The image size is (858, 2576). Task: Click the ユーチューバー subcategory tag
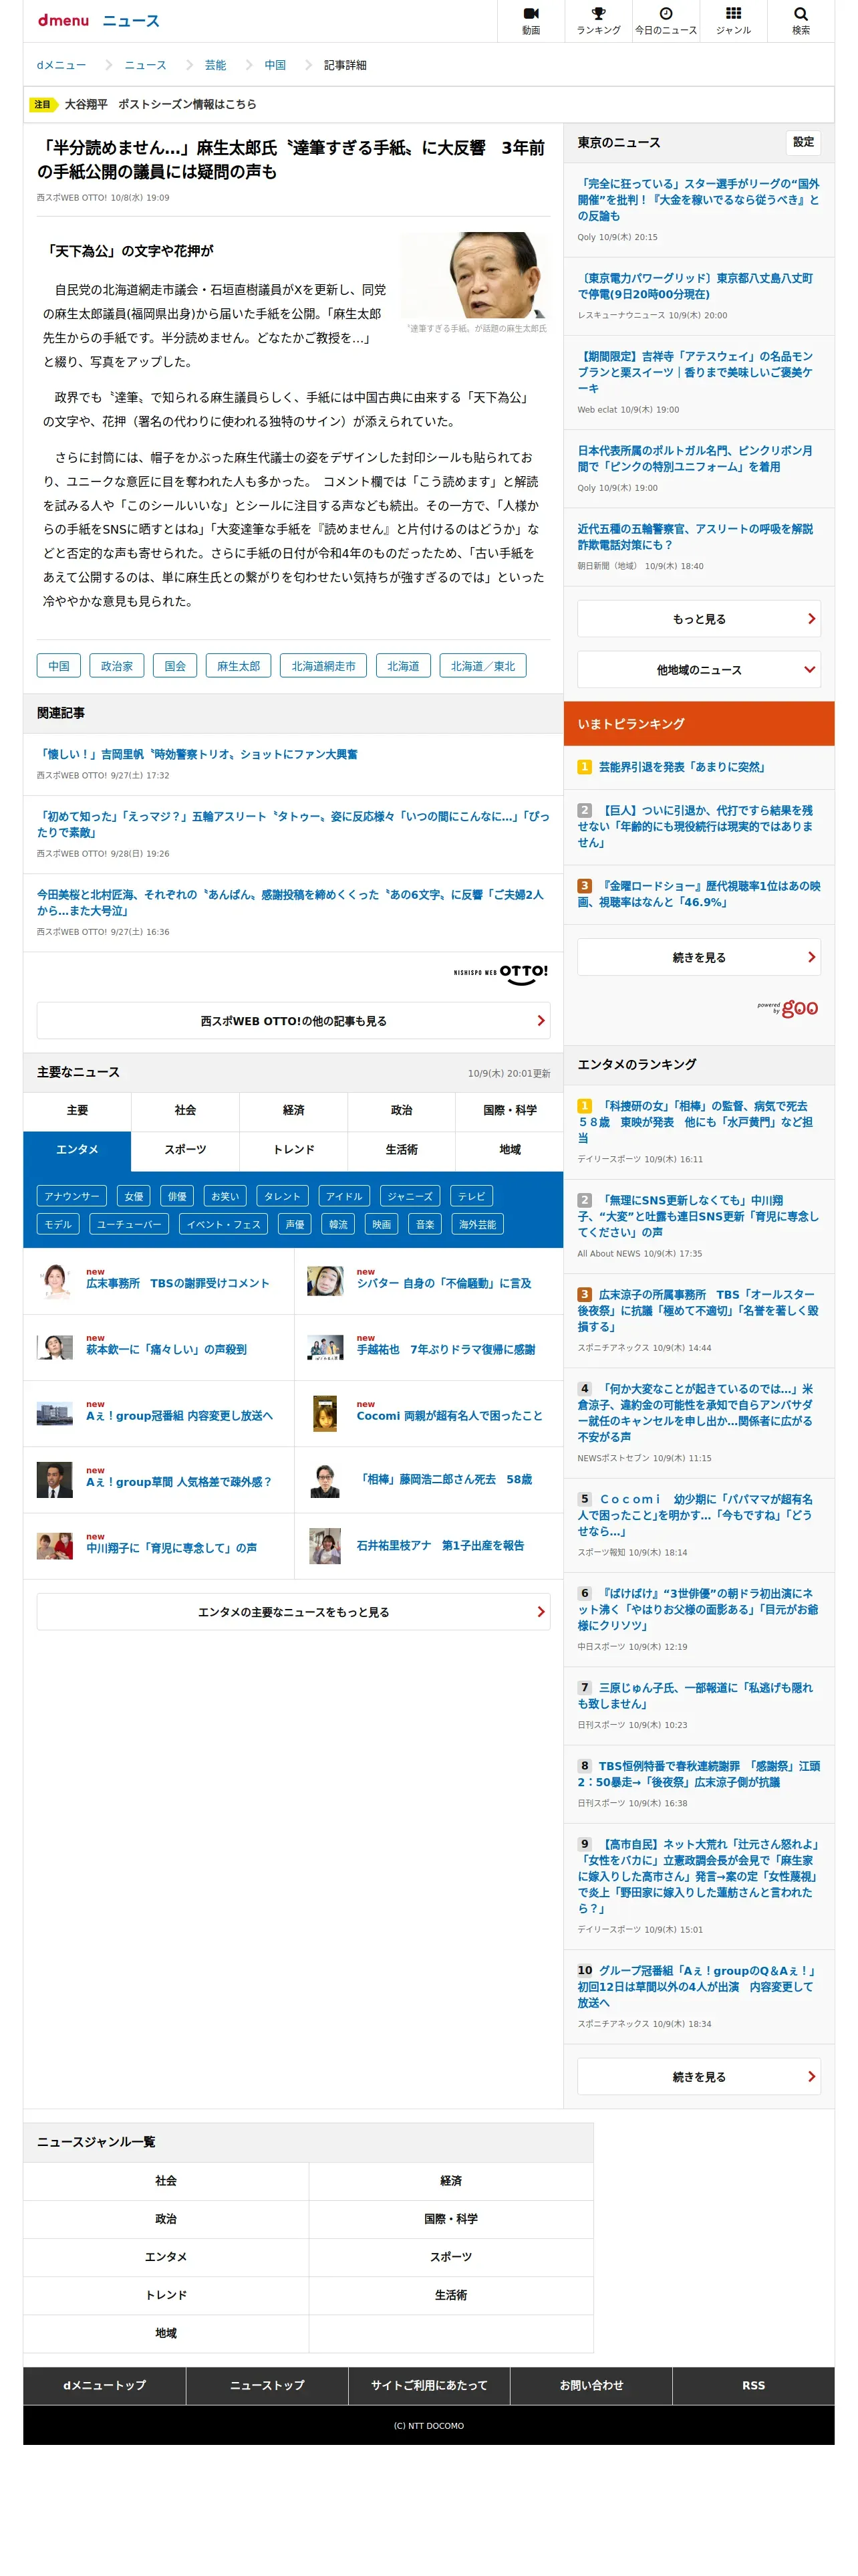click(129, 1224)
